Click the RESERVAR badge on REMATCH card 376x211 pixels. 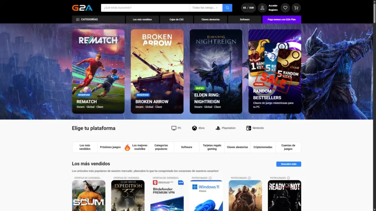[x=84, y=95]
